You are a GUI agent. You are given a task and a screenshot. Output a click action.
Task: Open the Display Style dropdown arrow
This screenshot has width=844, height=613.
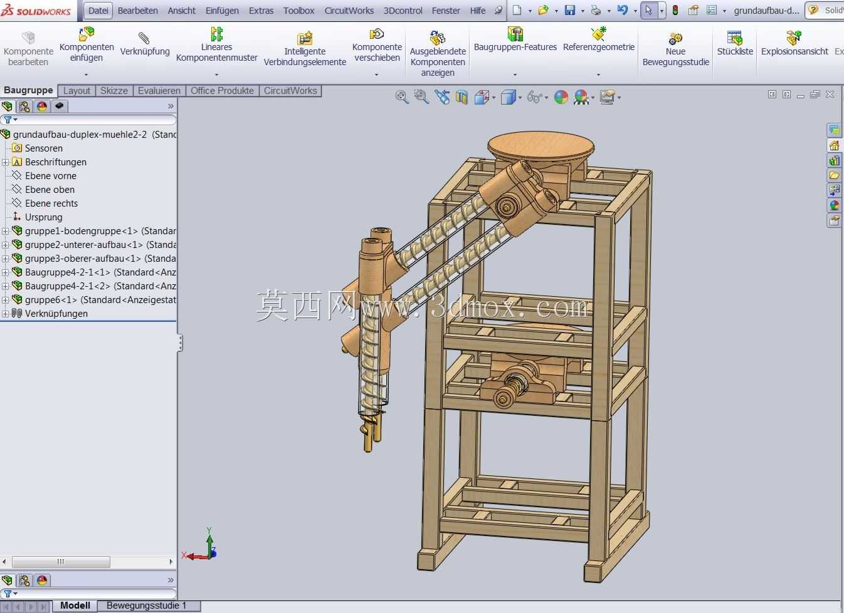pos(519,98)
